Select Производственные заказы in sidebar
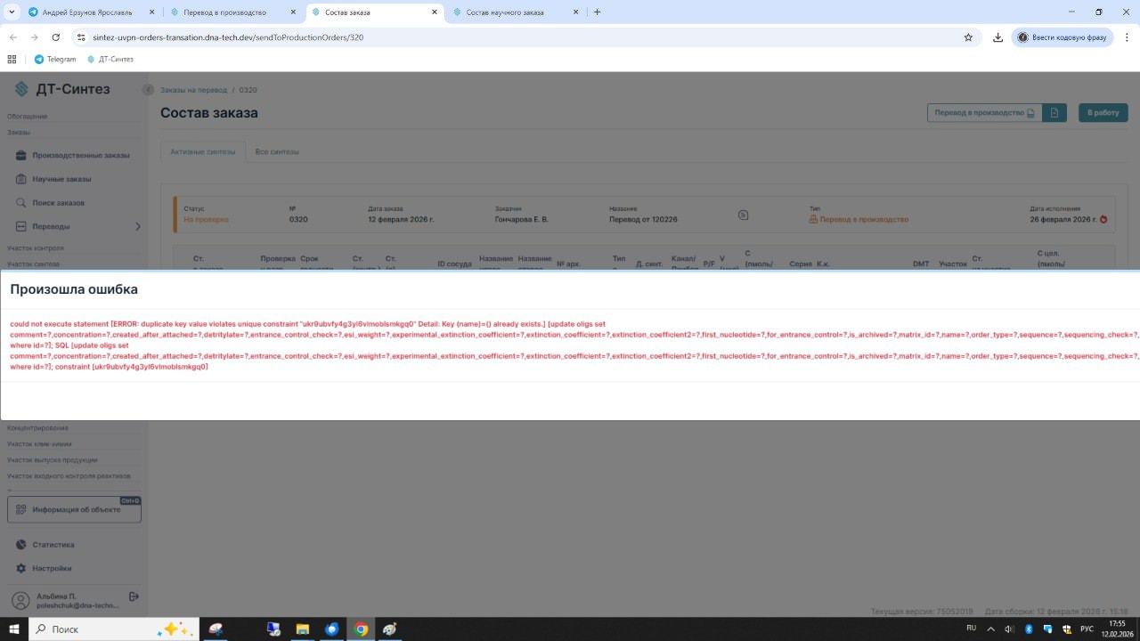Viewport: 1140px width, 641px height. pyautogui.click(x=81, y=155)
